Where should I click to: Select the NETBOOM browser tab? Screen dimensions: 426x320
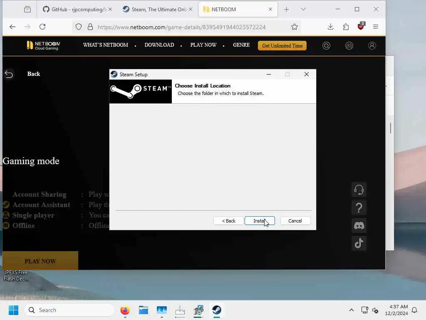[x=238, y=9]
